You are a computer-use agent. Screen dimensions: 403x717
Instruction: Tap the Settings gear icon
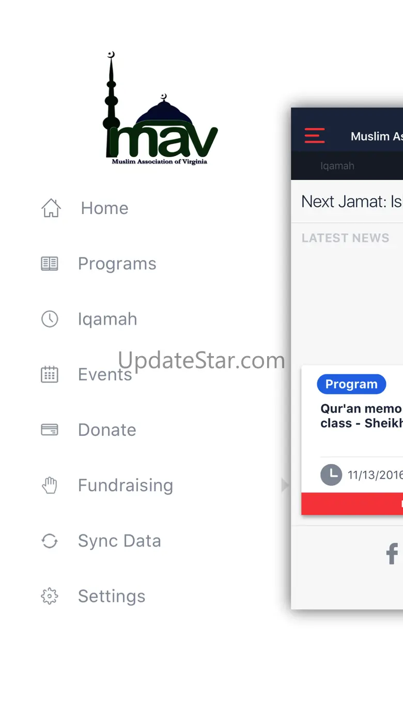[50, 596]
